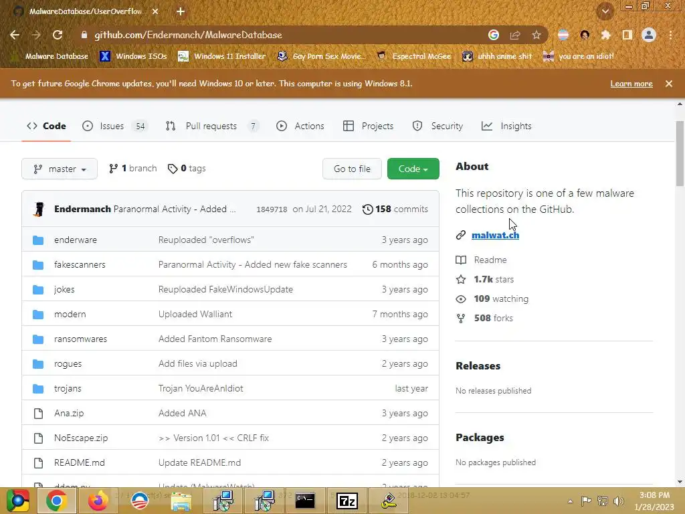This screenshot has width=685, height=514.
Task: Open Firefox from the taskbar
Action: click(x=98, y=501)
